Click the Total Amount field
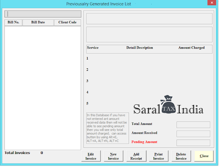Image resolution: width=219 pixels, height=167 pixels. coord(193,125)
